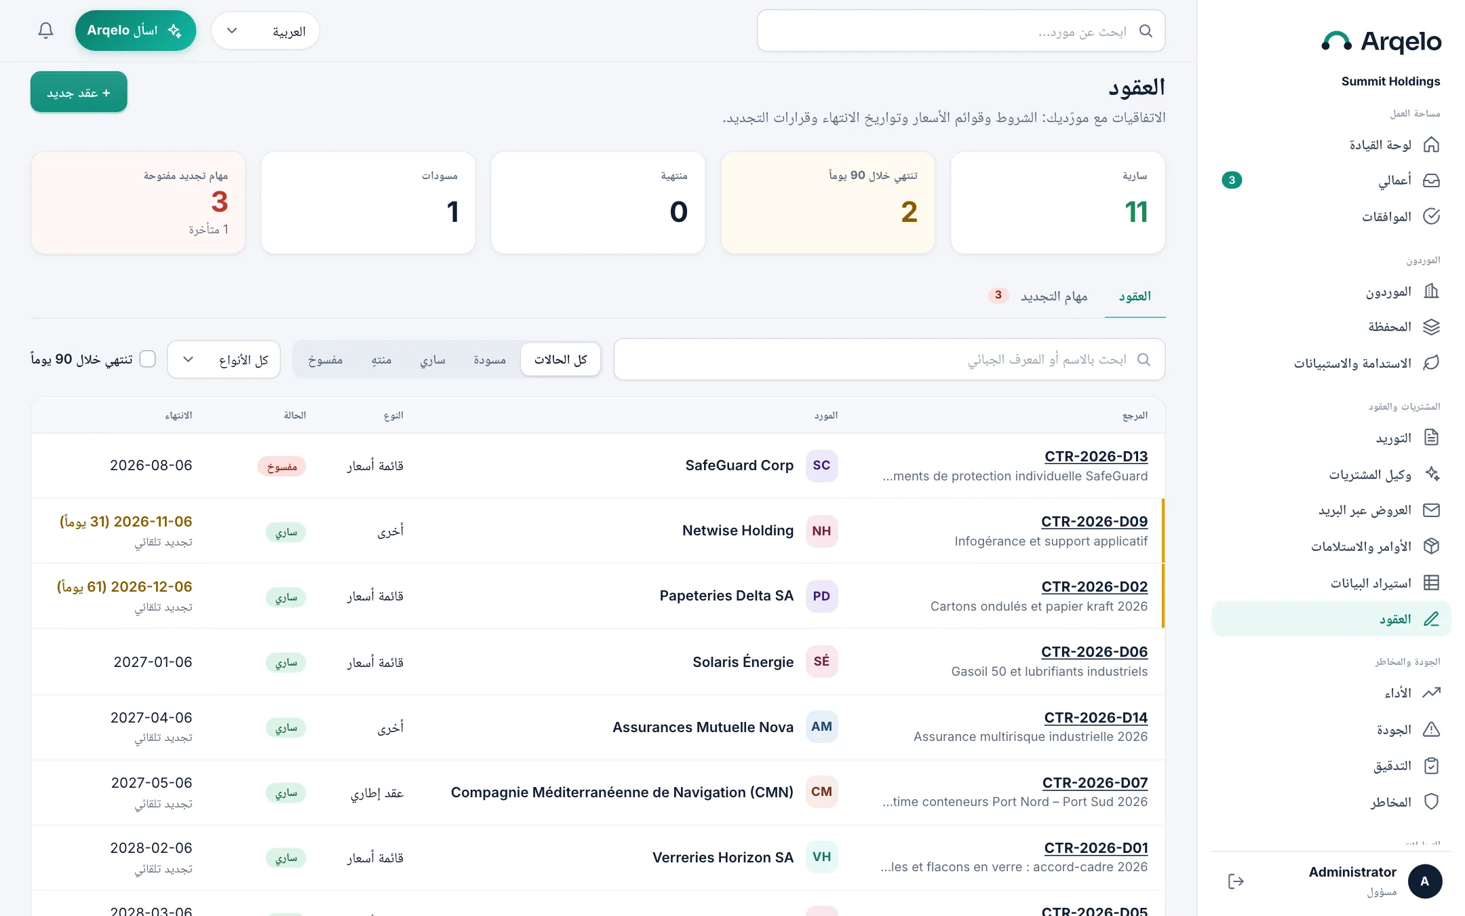Filter contracts by ساري status
Viewport: 1465px width, 916px height.
(433, 360)
